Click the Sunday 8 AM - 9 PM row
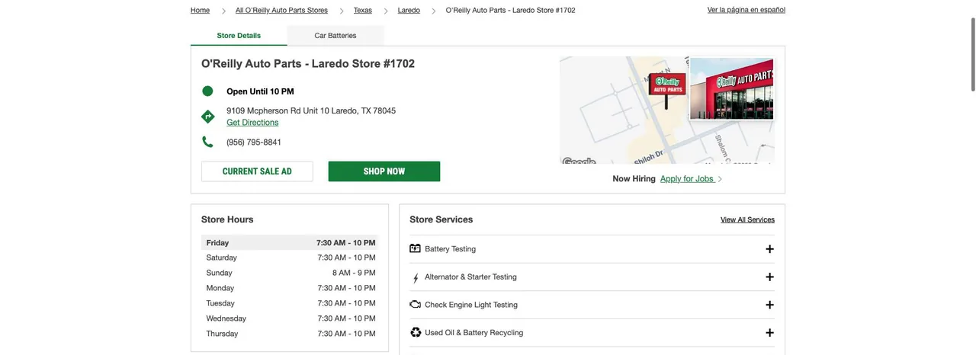 click(291, 273)
